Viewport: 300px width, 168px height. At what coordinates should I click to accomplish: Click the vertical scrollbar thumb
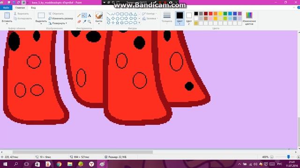pos(299,131)
